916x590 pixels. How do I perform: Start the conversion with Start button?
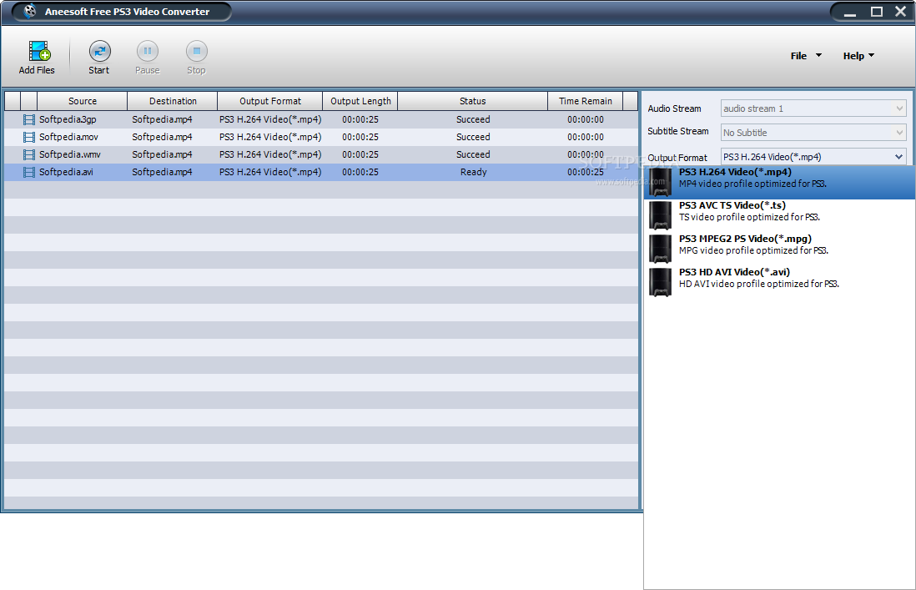[x=99, y=58]
